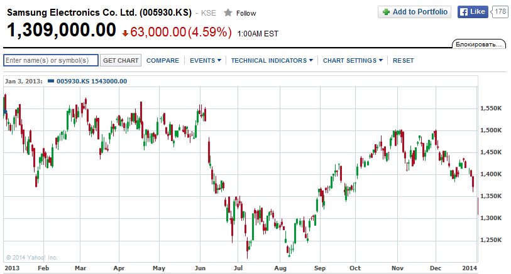Click the 005930.KS 1543000.00 legend text
The image size is (511, 274).
(x=92, y=82)
